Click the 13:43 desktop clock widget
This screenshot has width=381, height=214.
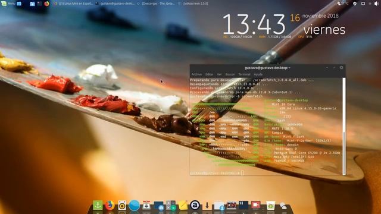pyautogui.click(x=254, y=24)
